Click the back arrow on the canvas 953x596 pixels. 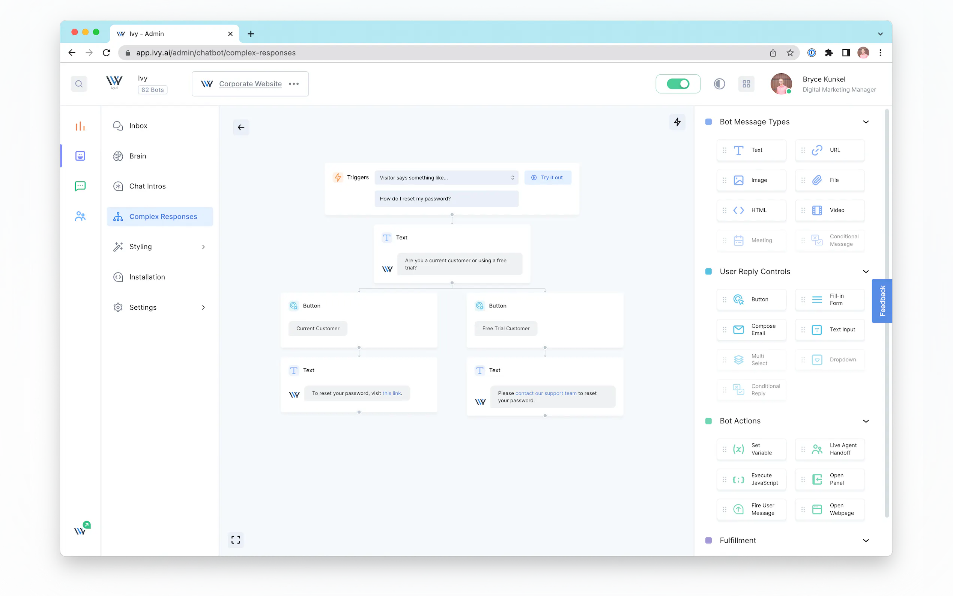[x=241, y=127]
